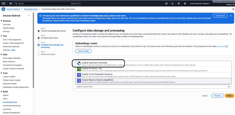Open the services grid menu

click(11, 4)
